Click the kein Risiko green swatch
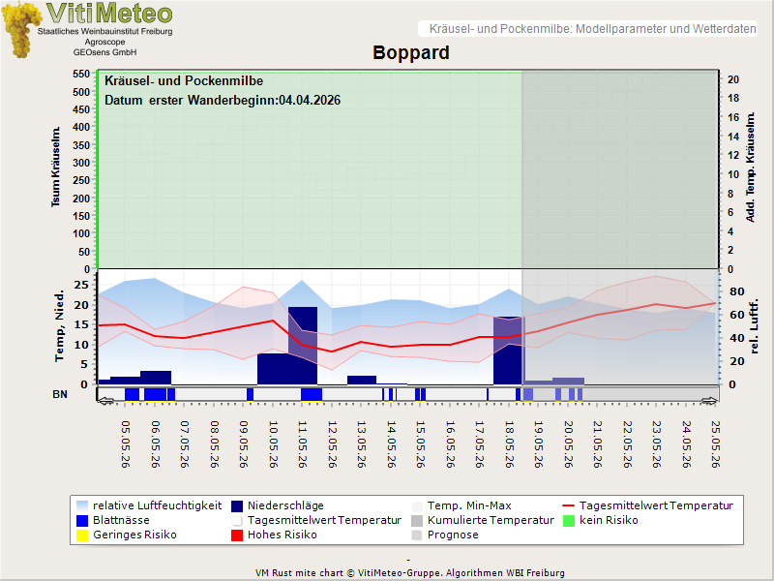Image resolution: width=774 pixels, height=581 pixels. pyautogui.click(x=569, y=520)
